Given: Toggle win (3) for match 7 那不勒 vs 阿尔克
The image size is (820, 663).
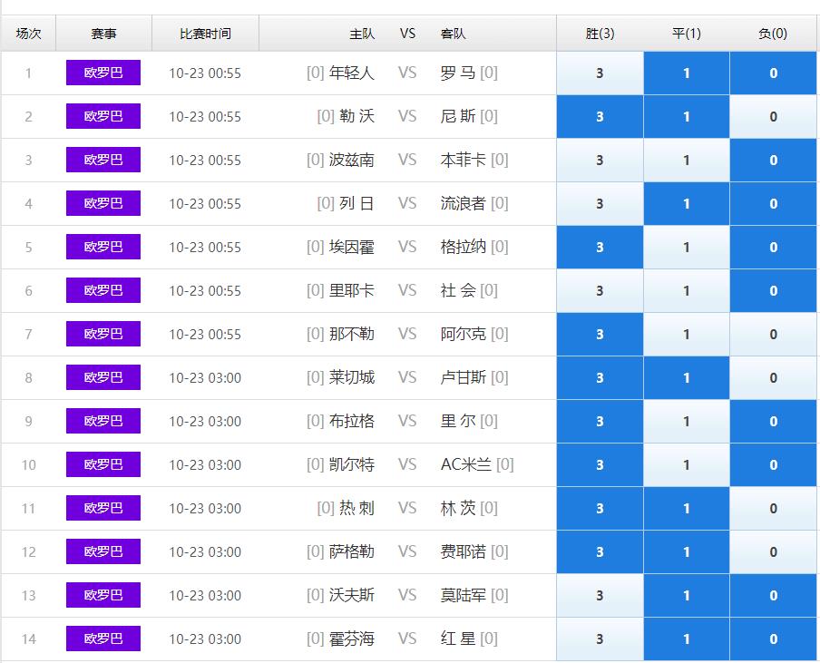Looking at the screenshot, I should [600, 334].
